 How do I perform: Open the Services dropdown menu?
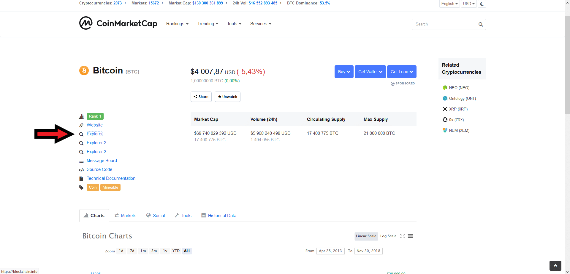(261, 24)
